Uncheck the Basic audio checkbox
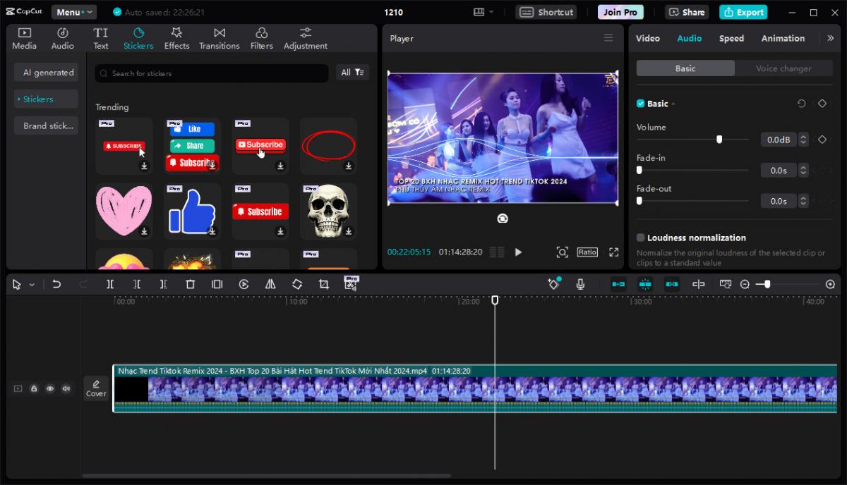Image resolution: width=847 pixels, height=485 pixels. pyautogui.click(x=641, y=104)
